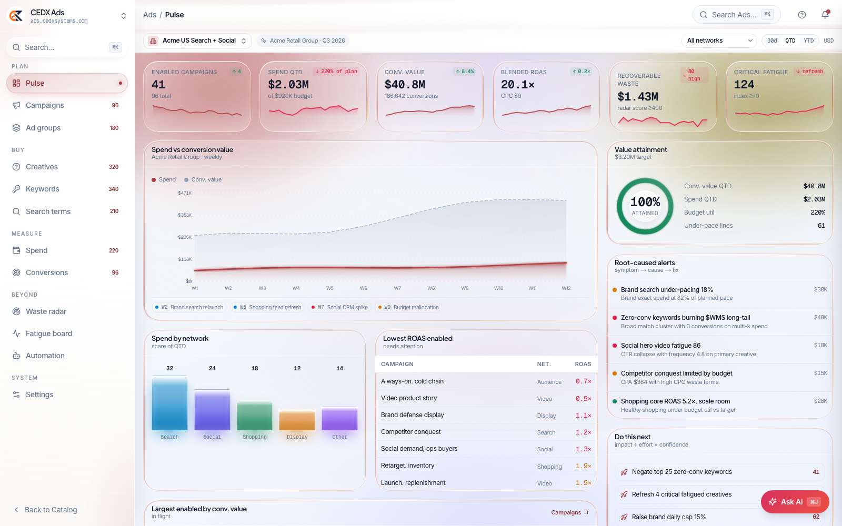The image size is (842, 526).
Task: Open the All networks dropdown
Action: (x=719, y=41)
